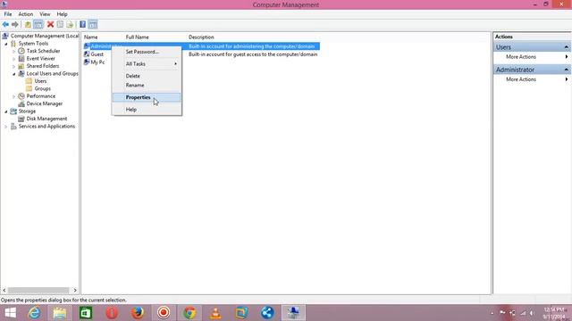Choose Help in the context menu
This screenshot has height=321, width=572.
coord(147,109)
